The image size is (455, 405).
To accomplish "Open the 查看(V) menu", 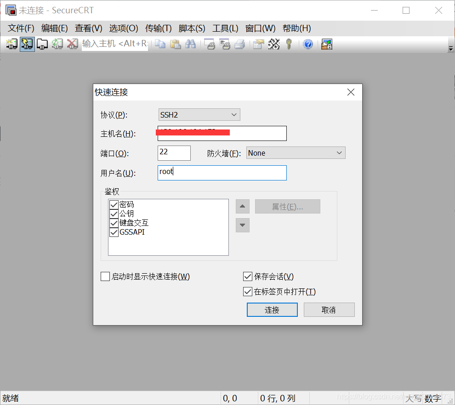I will (89, 28).
